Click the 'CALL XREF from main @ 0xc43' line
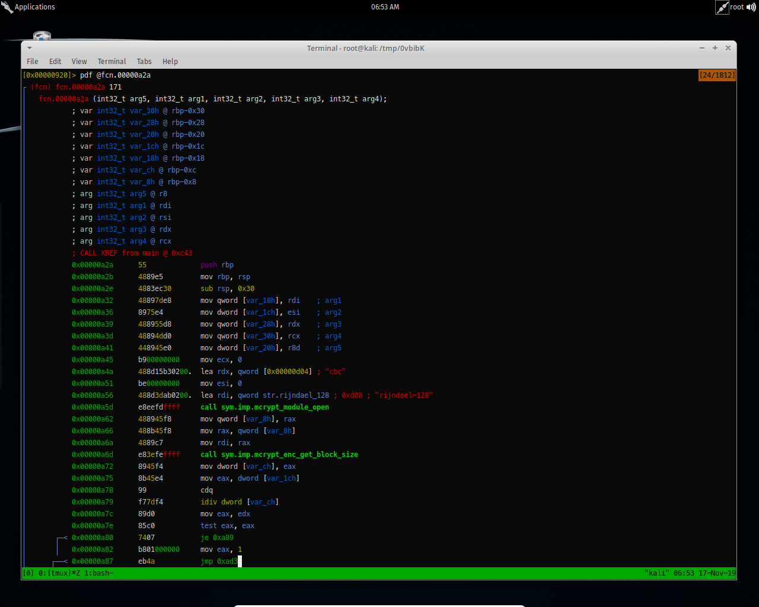759x607 pixels. (132, 253)
